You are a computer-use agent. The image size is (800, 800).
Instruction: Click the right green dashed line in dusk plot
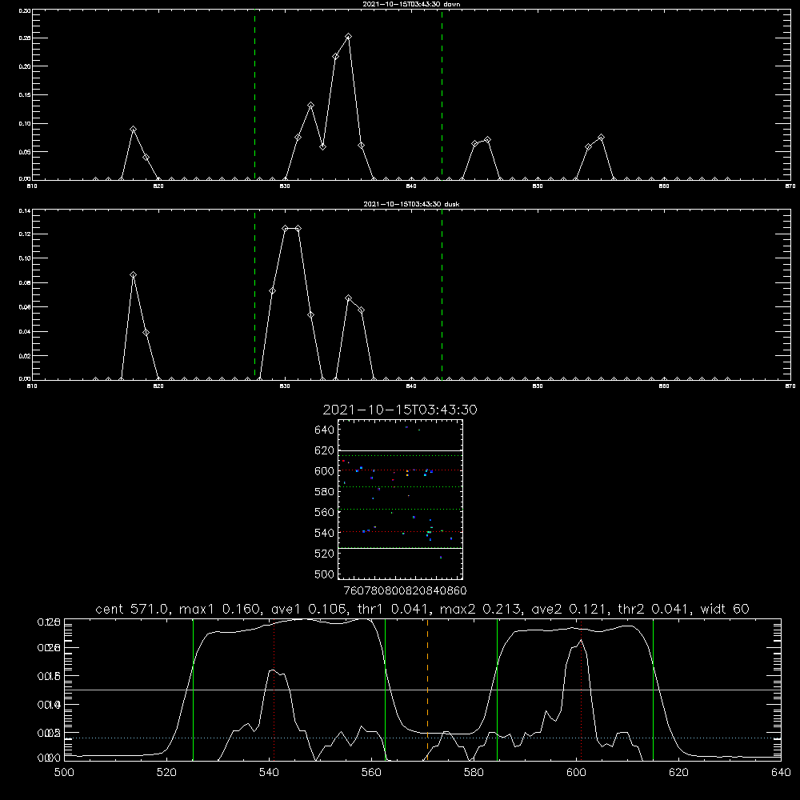(442, 294)
